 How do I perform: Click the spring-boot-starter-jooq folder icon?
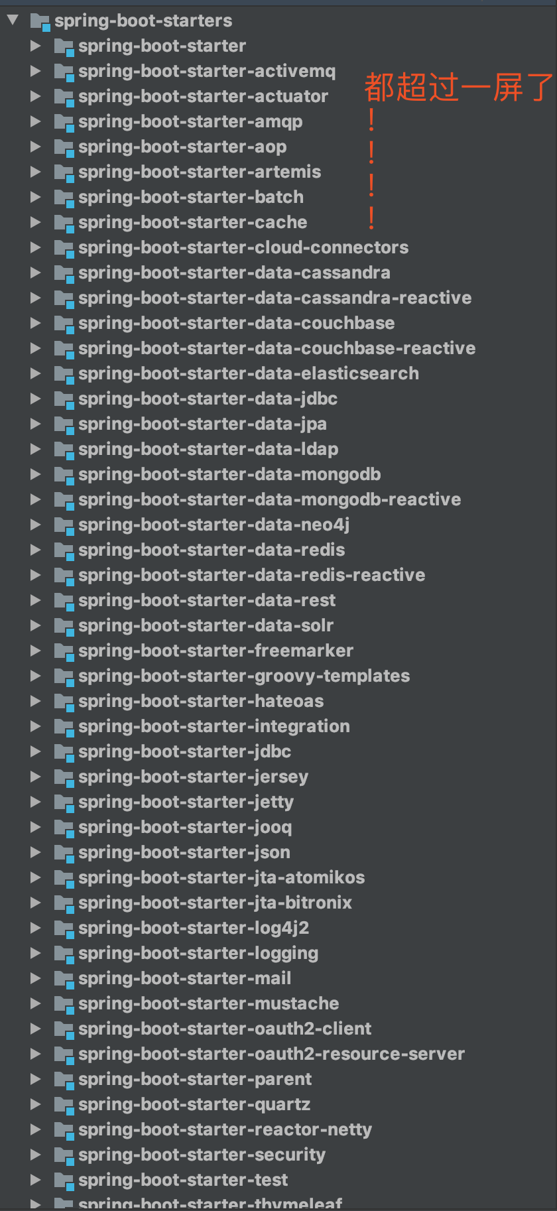click(x=64, y=828)
